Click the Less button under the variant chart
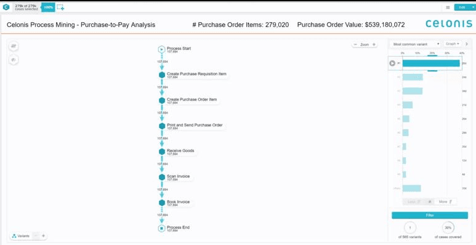The image size is (476, 245). pyautogui.click(x=413, y=201)
